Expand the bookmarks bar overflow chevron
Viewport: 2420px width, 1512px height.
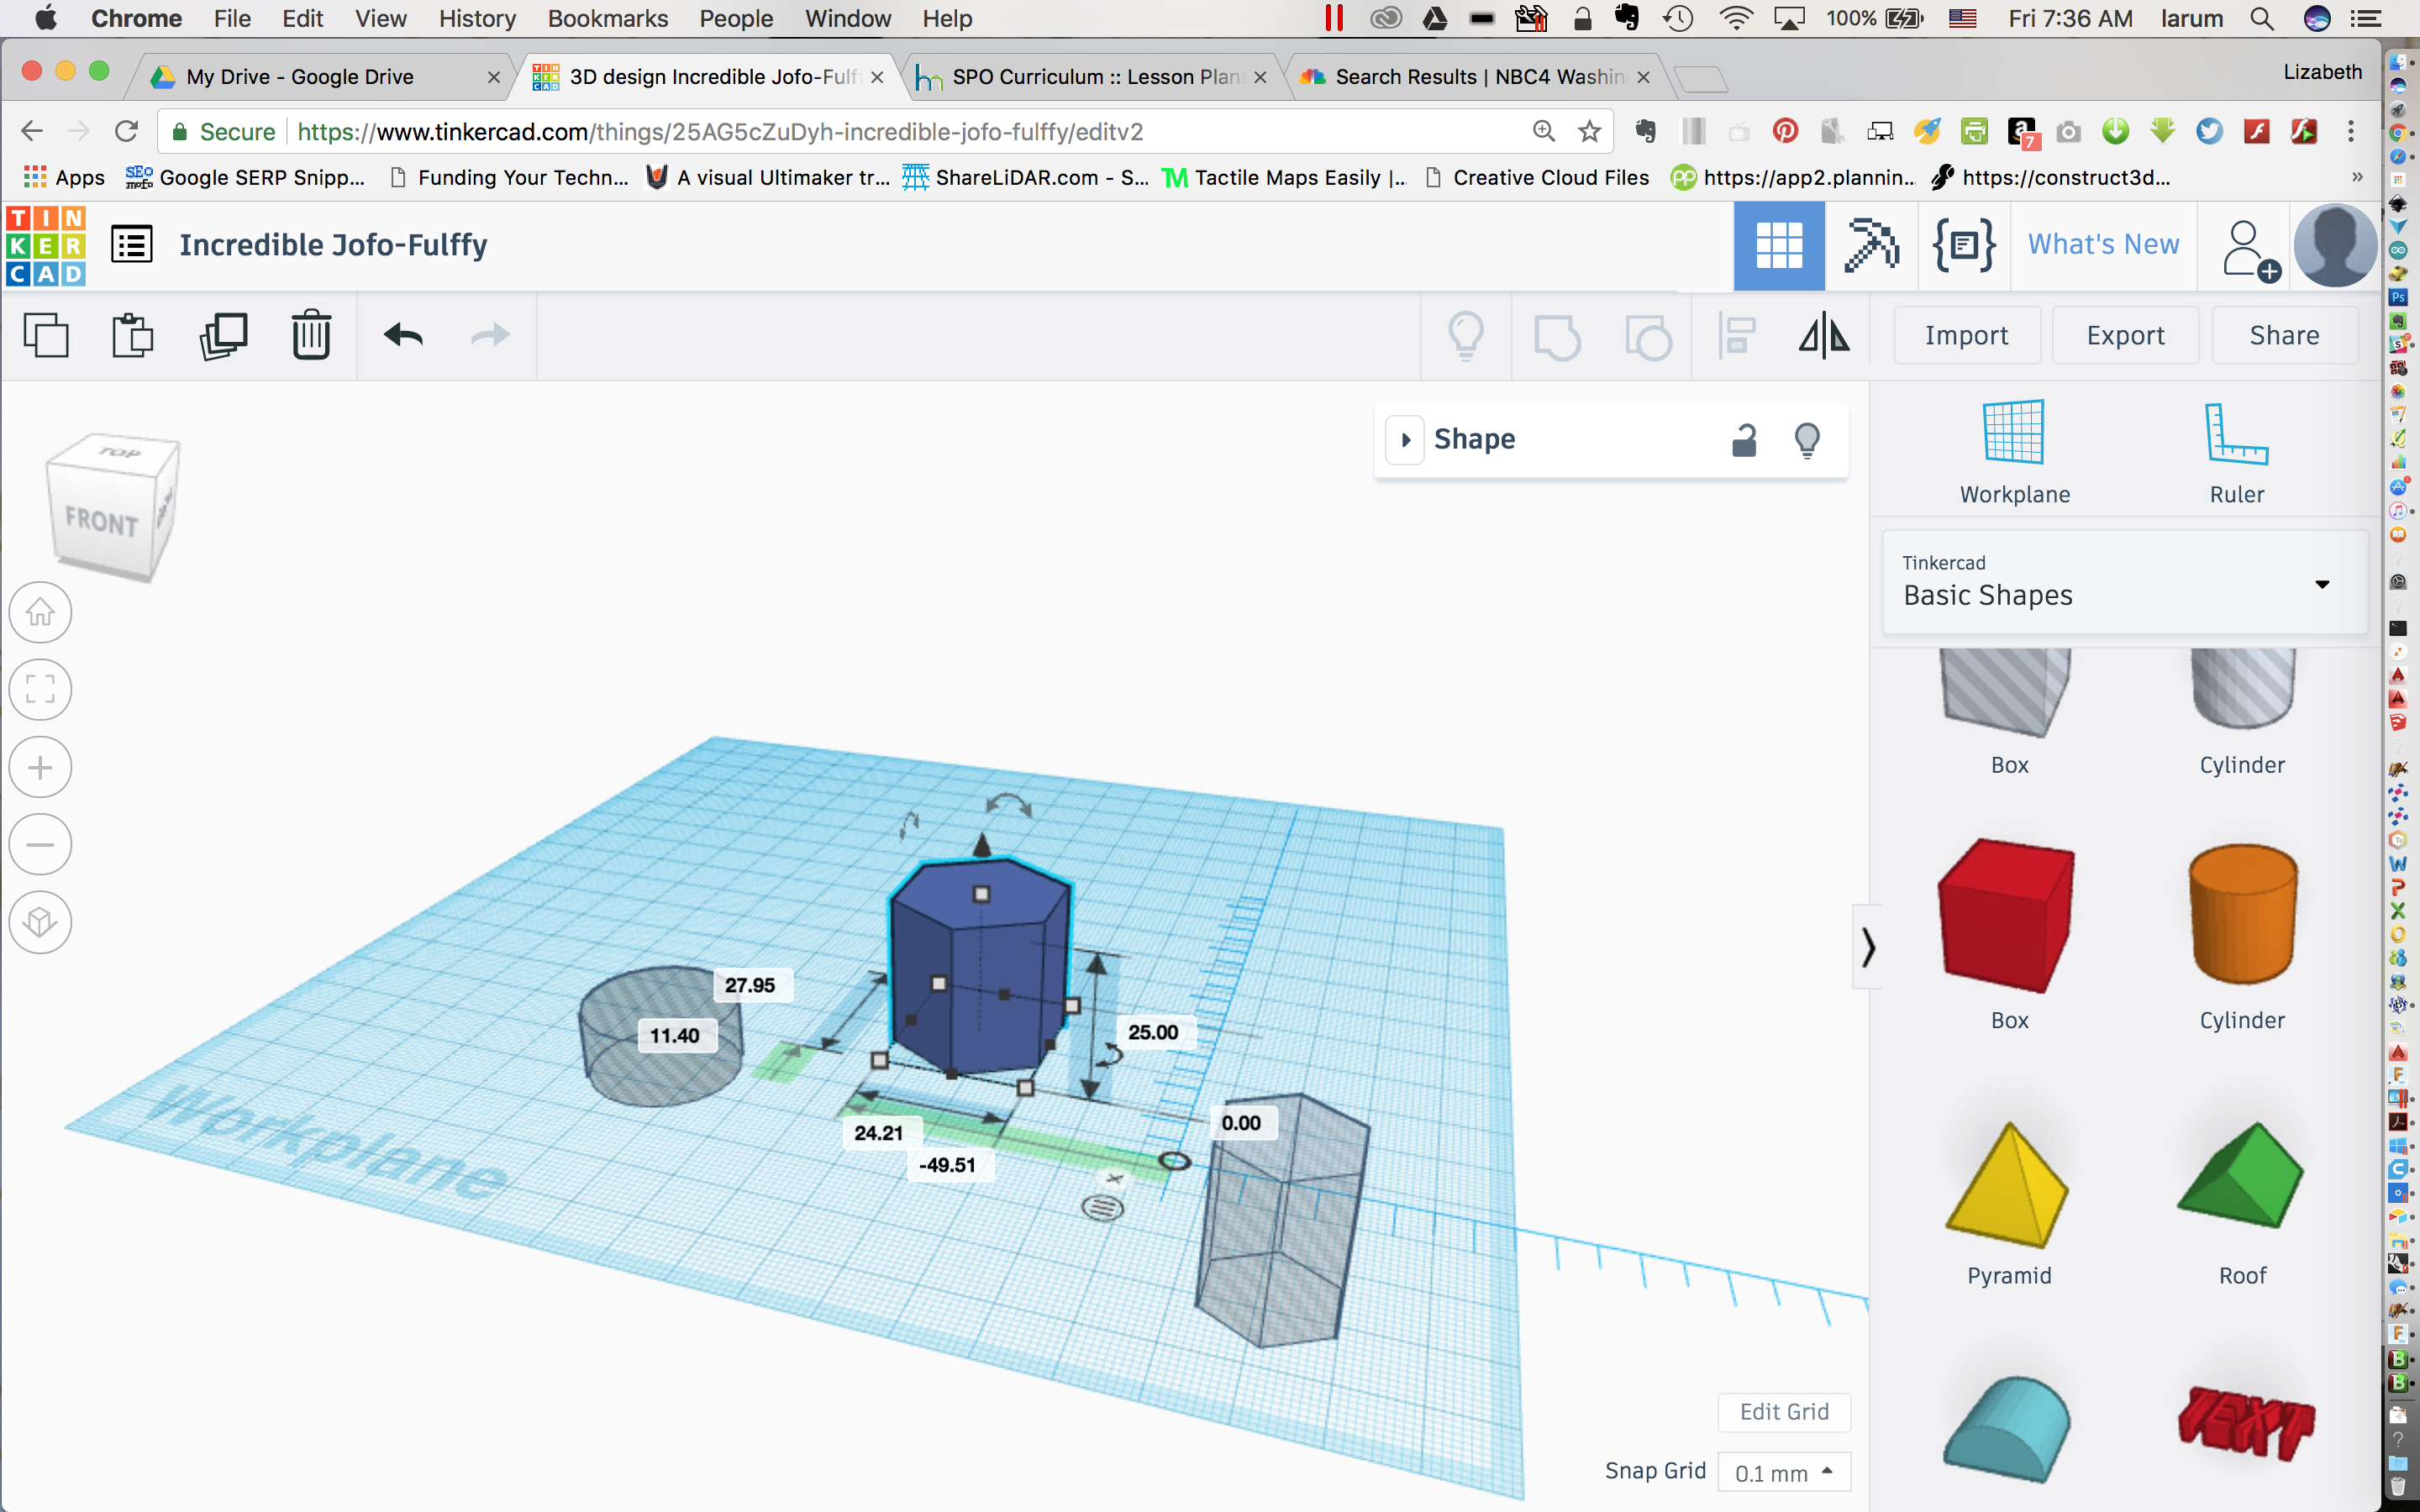[x=2357, y=177]
